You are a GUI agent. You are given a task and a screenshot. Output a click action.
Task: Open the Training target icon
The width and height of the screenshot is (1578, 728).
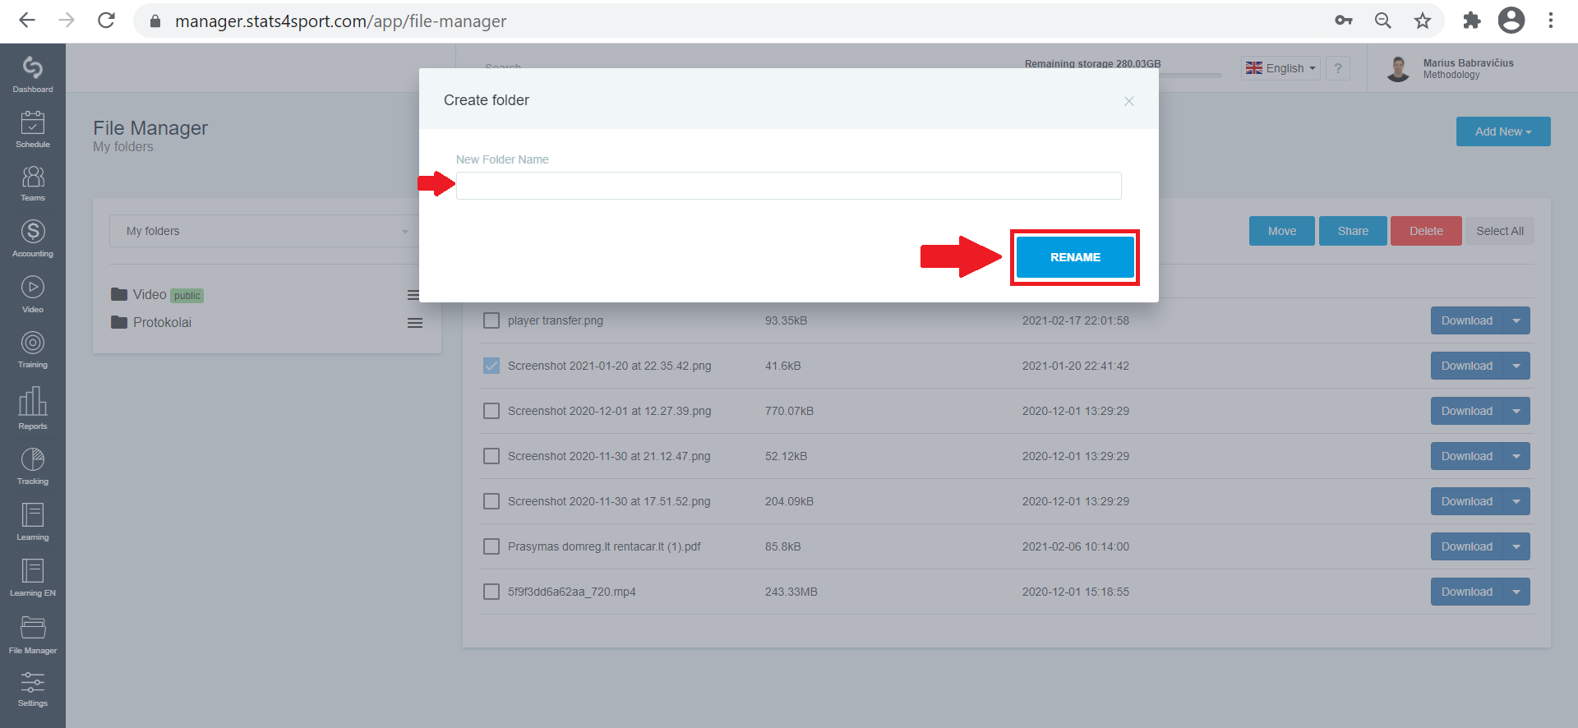click(33, 349)
